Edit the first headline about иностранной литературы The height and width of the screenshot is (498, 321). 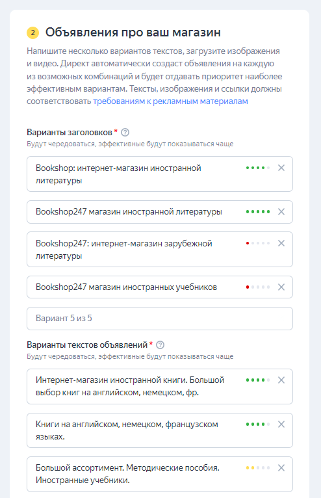tap(136, 174)
